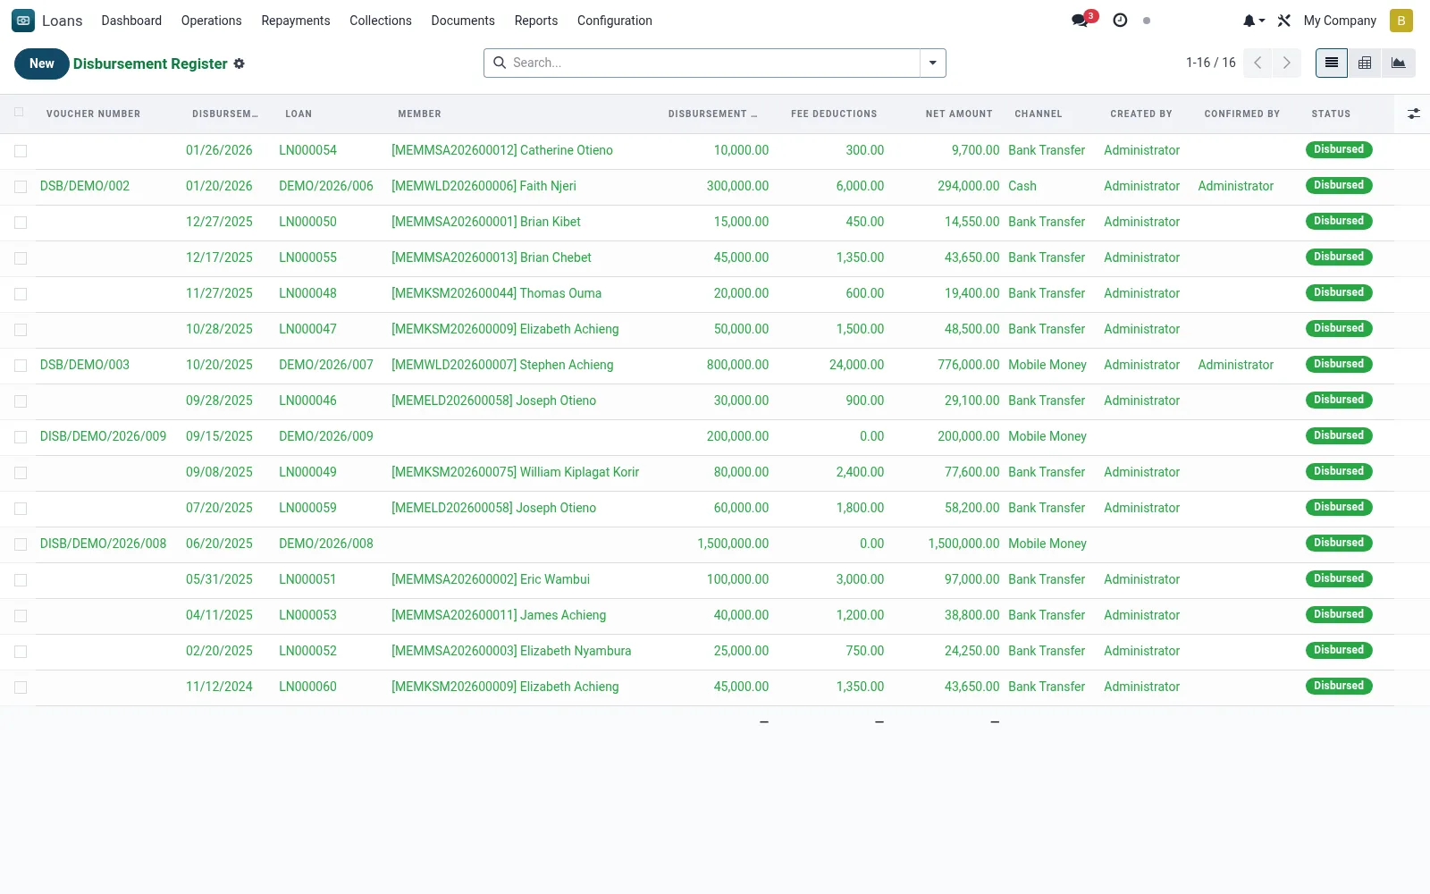The height and width of the screenshot is (894, 1430).
Task: Tick checkbox for row LN000055
Action: click(x=21, y=258)
